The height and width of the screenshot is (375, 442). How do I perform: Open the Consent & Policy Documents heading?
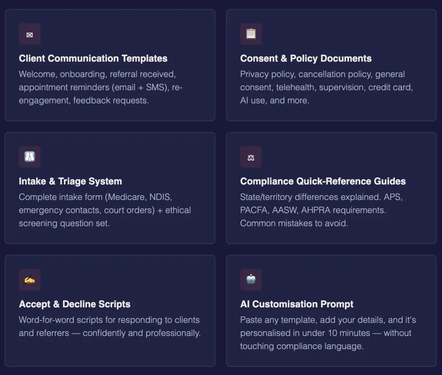(306, 59)
